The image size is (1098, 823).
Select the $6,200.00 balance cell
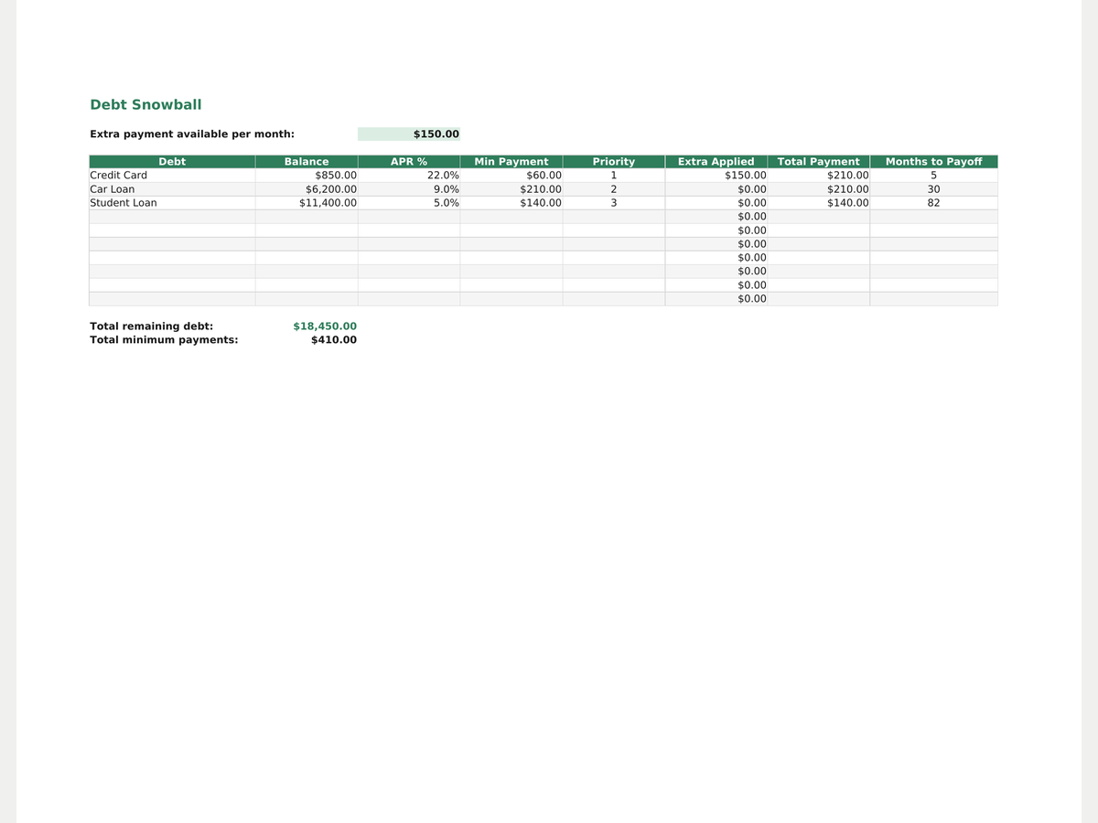pos(307,189)
